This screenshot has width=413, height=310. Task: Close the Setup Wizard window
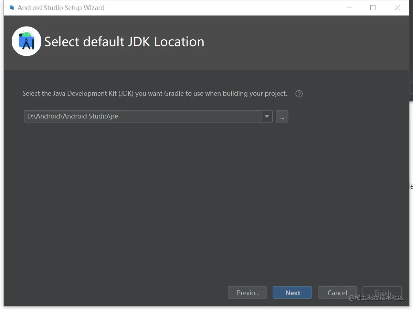[x=397, y=8]
